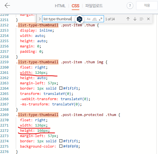The height and width of the screenshot is (154, 158).
Task: Open the 파일업로드 tab
Action: click(94, 6)
